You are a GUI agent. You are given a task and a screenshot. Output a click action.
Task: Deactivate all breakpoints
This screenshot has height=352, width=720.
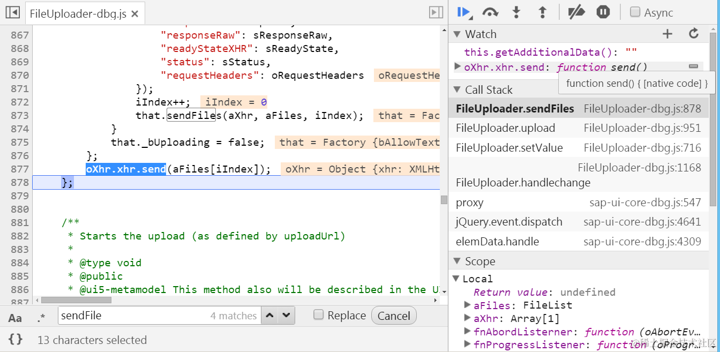pos(576,12)
